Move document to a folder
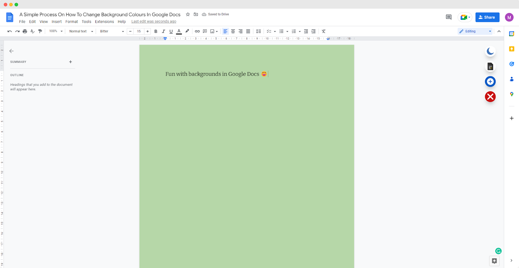519x268 pixels. pos(196,14)
